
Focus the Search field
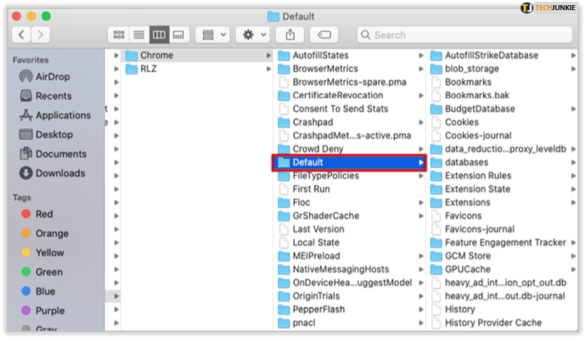tap(465, 35)
